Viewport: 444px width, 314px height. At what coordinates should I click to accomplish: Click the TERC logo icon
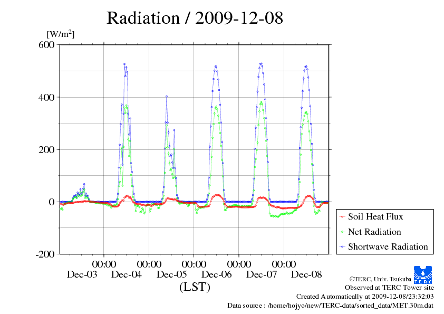click(423, 274)
